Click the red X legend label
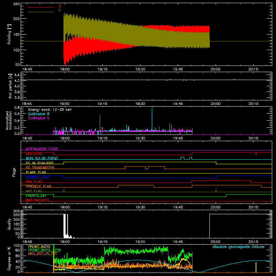 (60, 6)
